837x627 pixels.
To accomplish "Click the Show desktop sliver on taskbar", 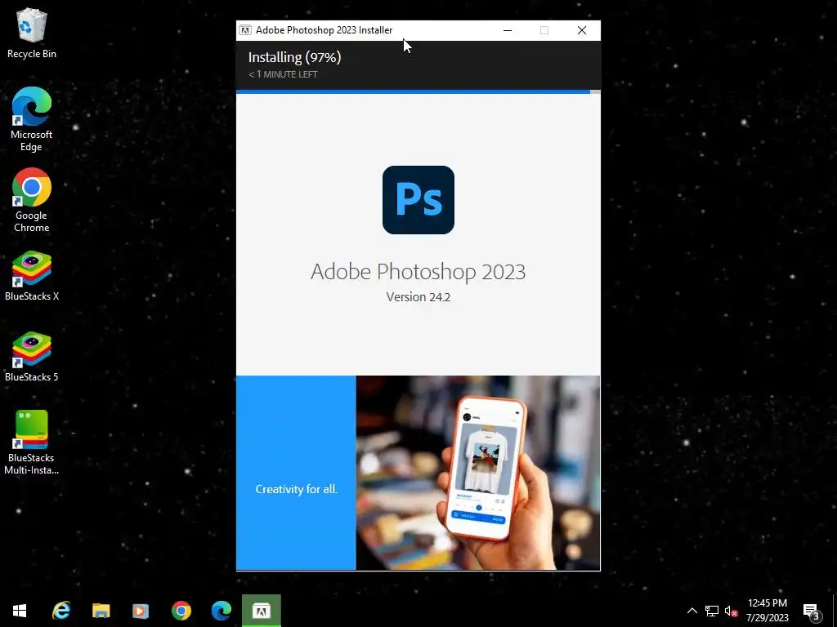I will [835, 611].
